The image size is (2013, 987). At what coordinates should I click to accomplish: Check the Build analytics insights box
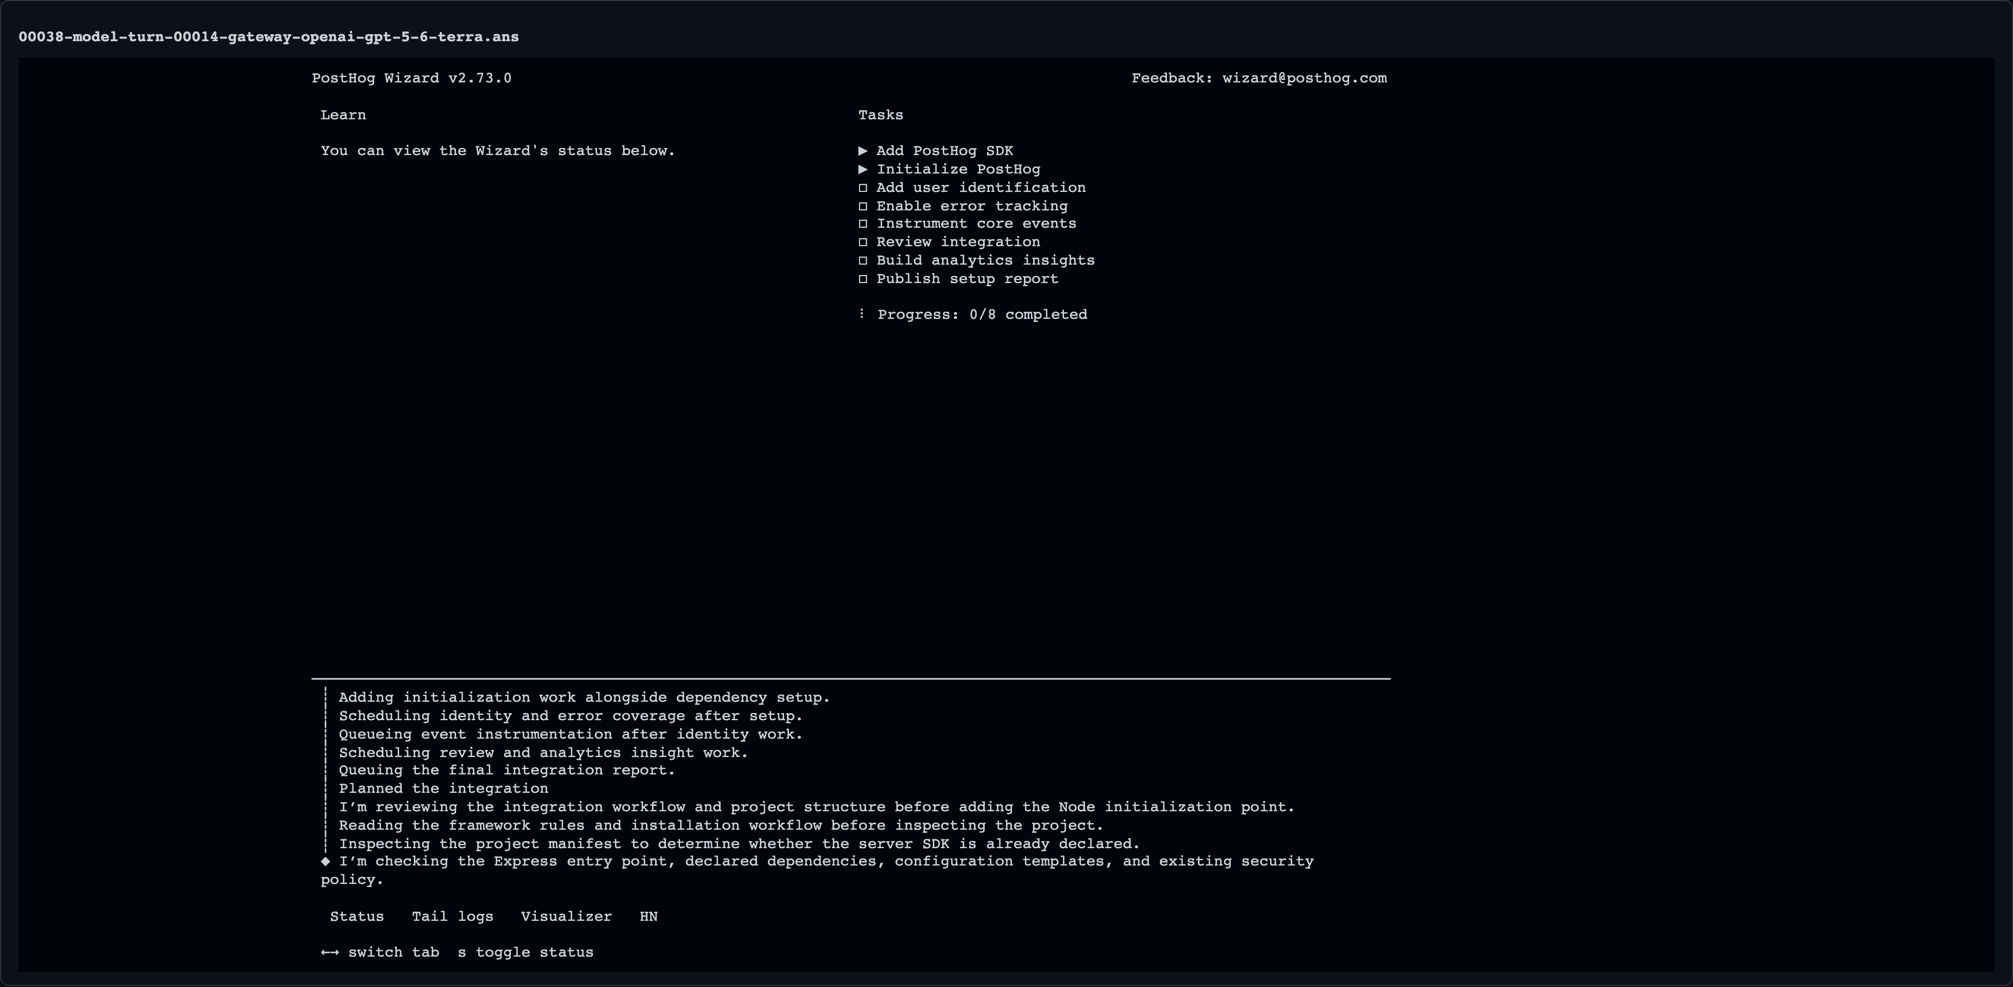tap(863, 260)
